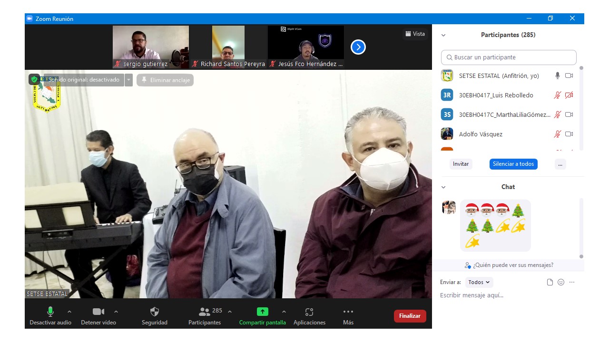Image resolution: width=609 pixels, height=342 pixels.
Task: Click camera icon for MarthaLiliaGómez
Action: coord(569,114)
